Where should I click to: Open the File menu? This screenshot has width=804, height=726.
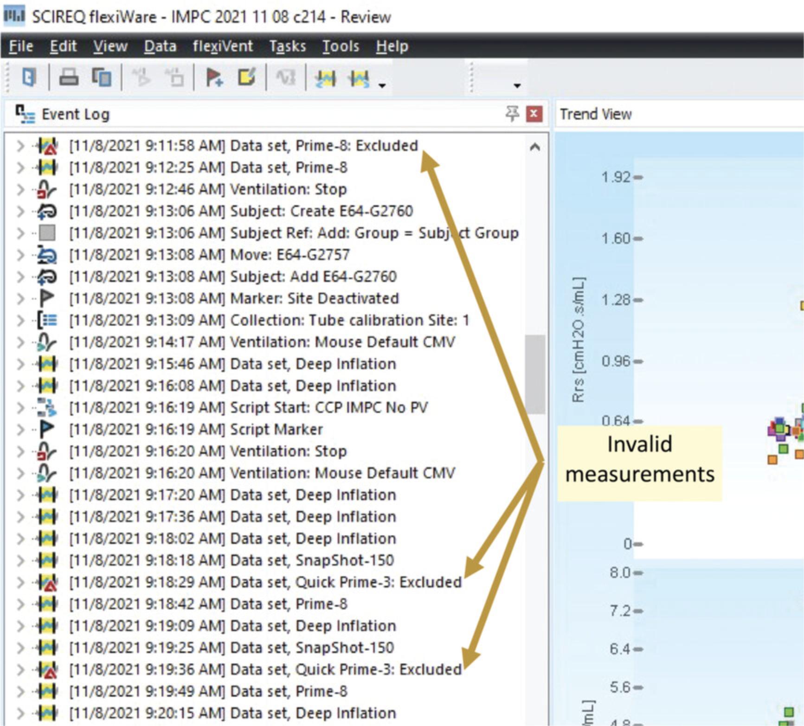tap(21, 46)
